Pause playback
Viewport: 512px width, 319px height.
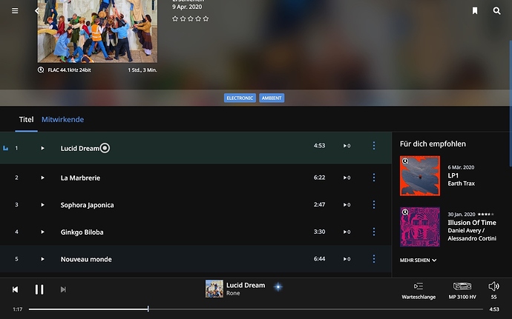(39, 289)
